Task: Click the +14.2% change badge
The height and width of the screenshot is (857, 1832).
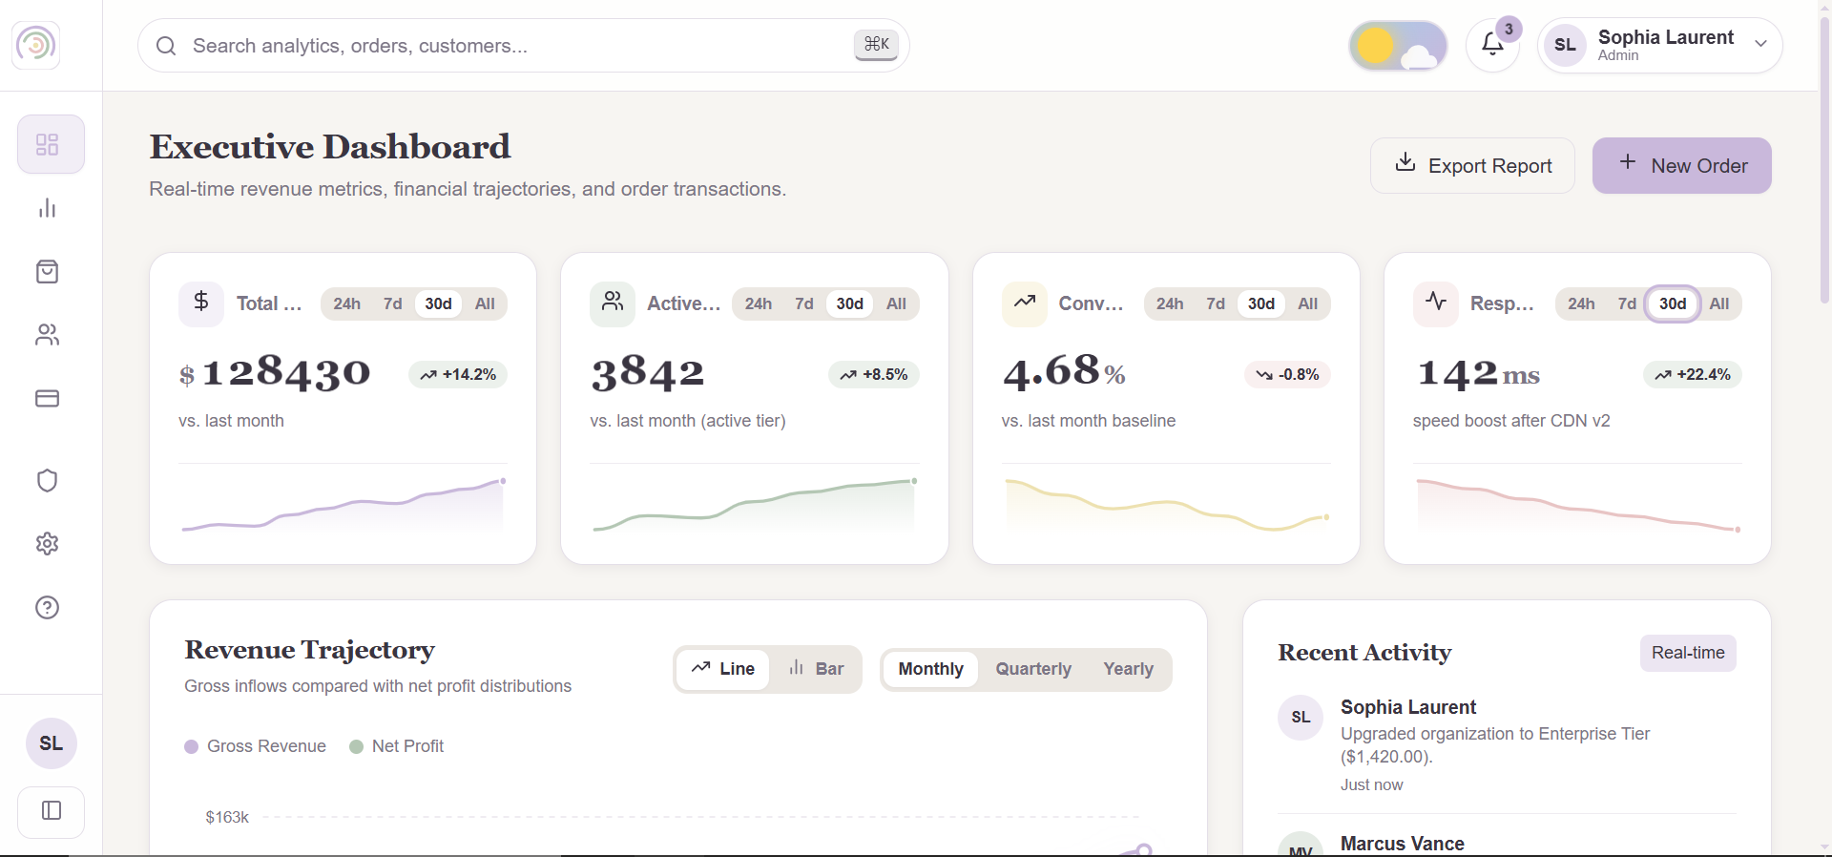Action: [458, 374]
